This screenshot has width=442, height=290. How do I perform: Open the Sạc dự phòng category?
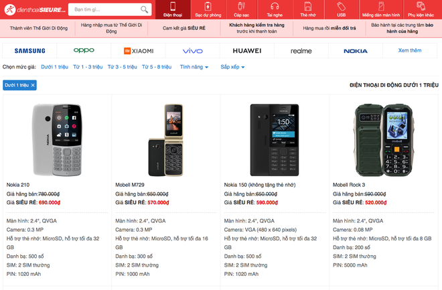click(208, 9)
